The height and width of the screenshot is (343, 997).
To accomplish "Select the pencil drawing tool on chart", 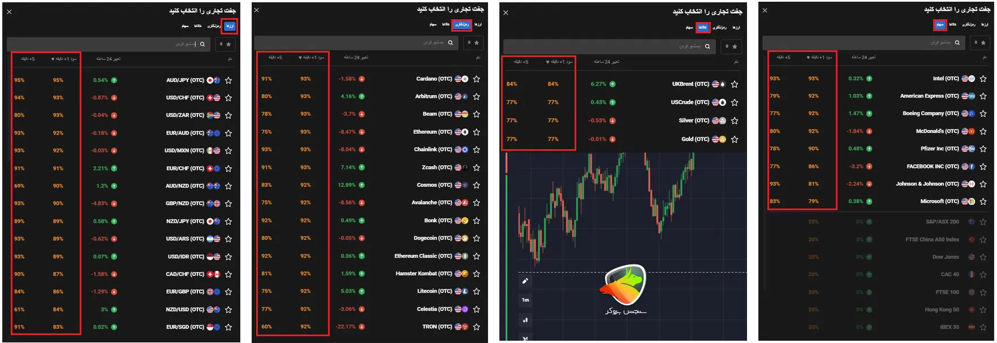I will click(x=525, y=281).
